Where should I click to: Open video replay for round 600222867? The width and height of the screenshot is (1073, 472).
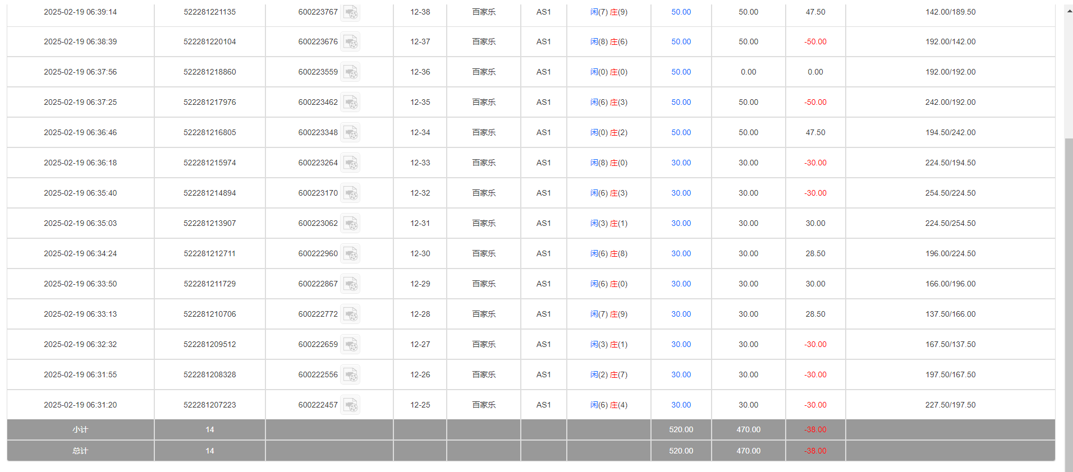pos(350,284)
